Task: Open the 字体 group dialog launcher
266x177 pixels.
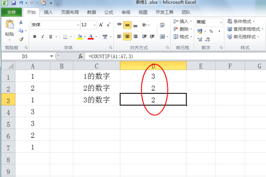Action: 110,48
